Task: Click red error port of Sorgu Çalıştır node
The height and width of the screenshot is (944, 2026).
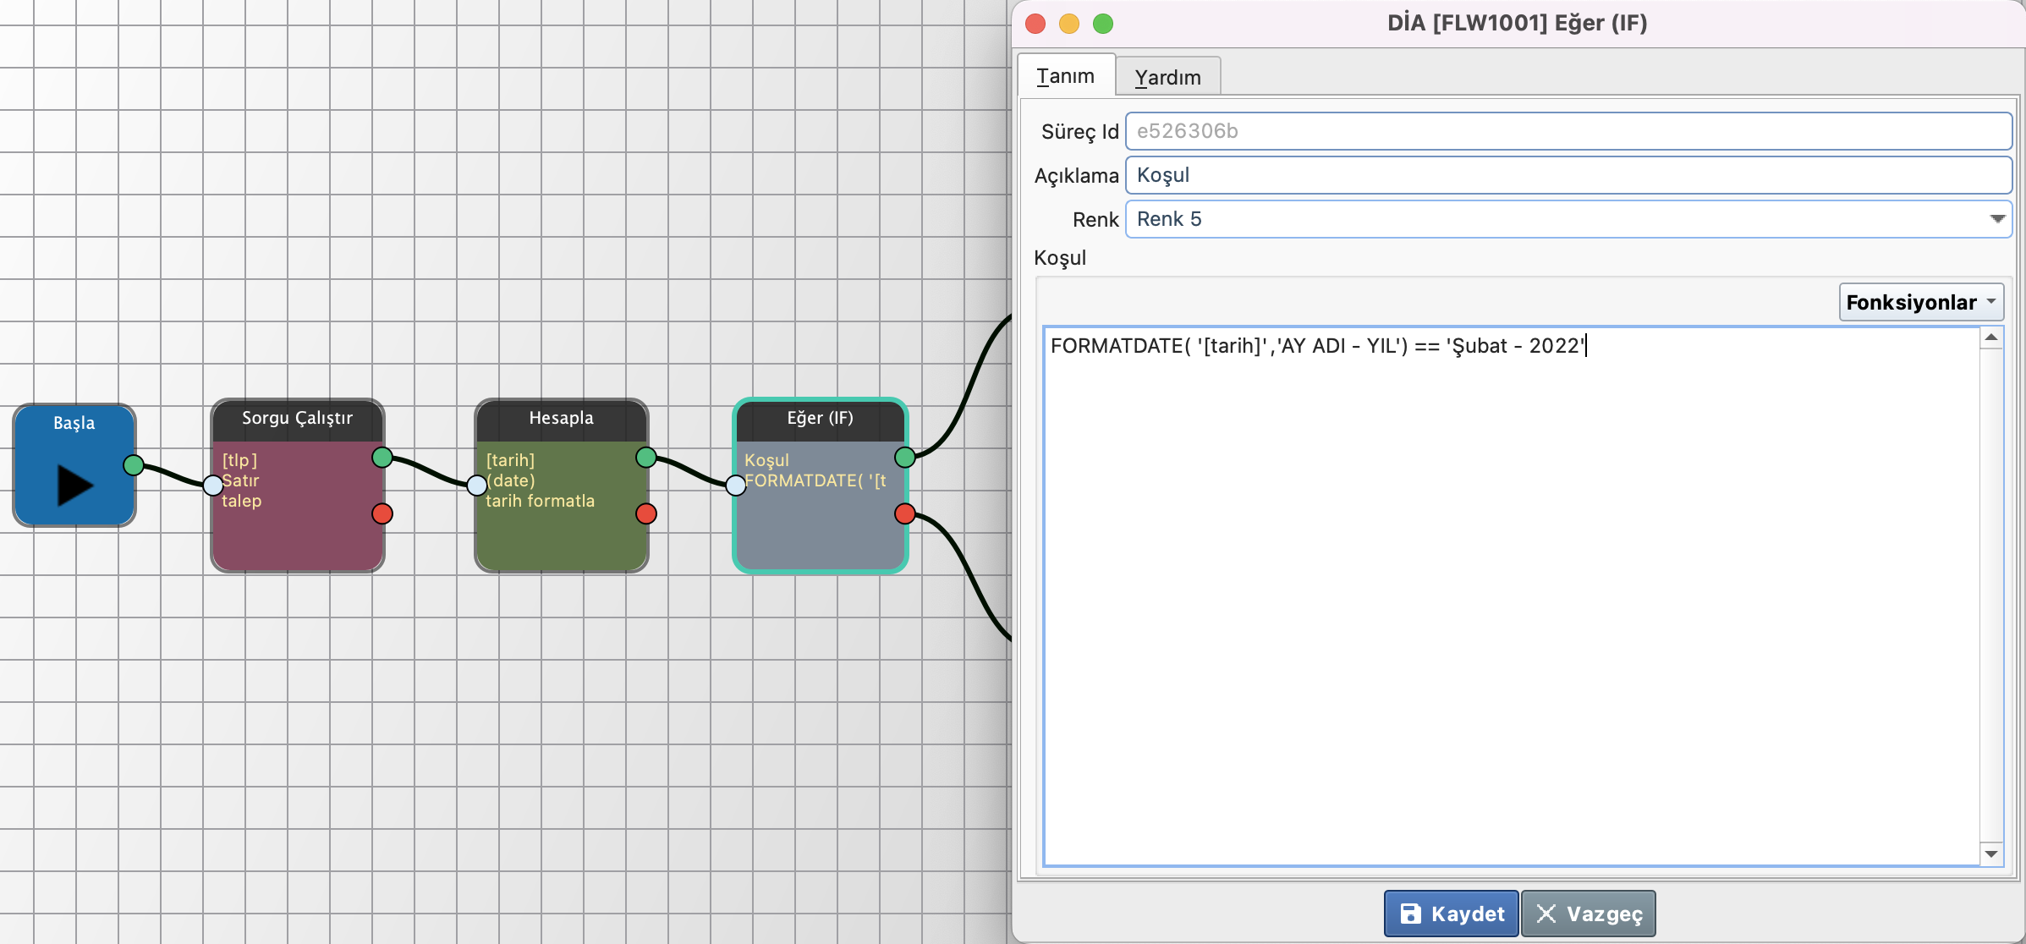Action: pyautogui.click(x=382, y=513)
